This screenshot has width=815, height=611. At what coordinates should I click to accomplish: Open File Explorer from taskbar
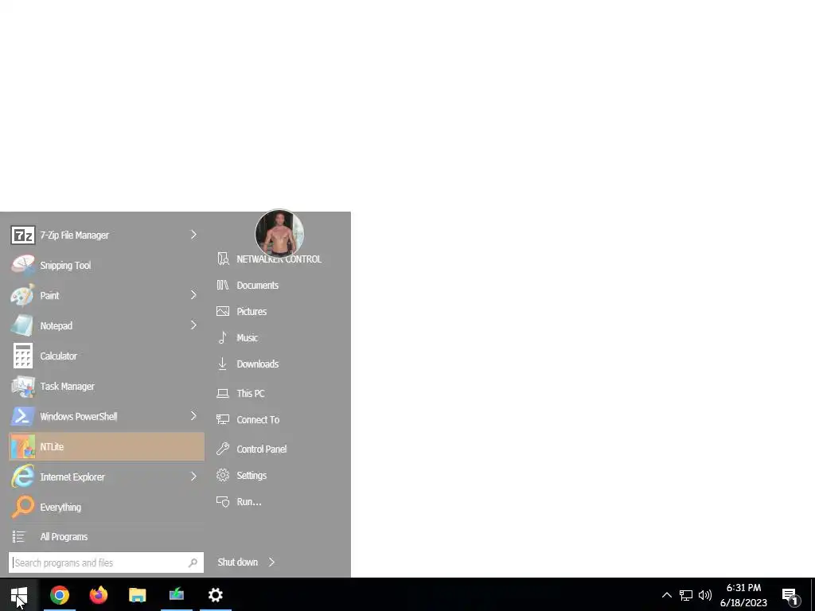[137, 595]
